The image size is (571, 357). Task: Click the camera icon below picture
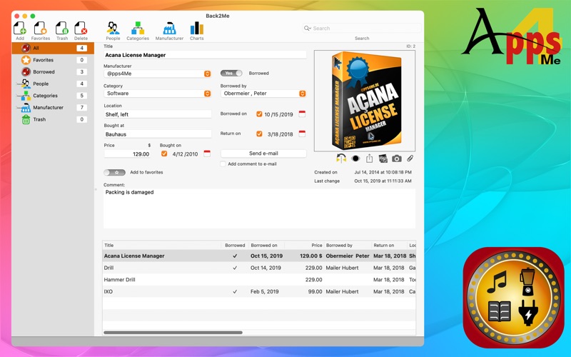click(397, 159)
